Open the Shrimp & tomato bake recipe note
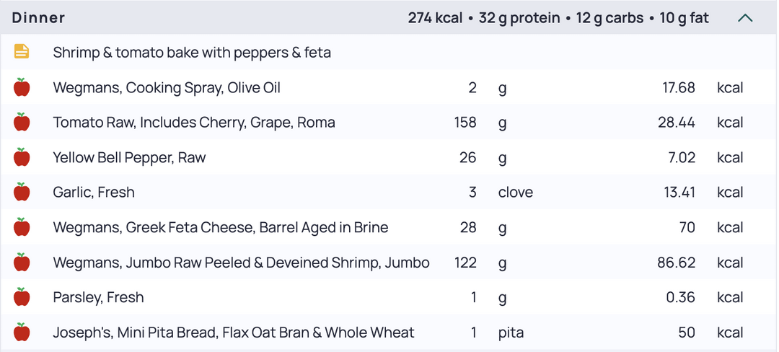The width and height of the screenshot is (779, 352). (192, 52)
